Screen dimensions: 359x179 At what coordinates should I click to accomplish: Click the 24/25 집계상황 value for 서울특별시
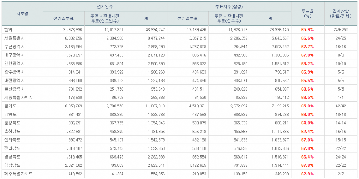pos(340,38)
